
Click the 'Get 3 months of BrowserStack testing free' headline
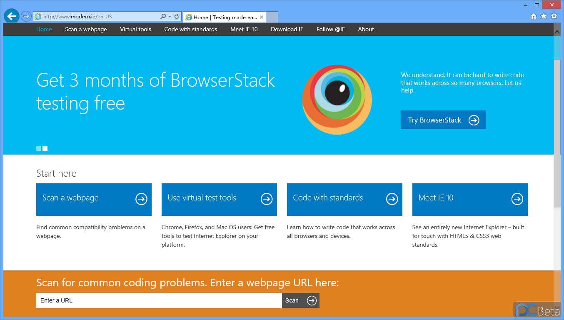[155, 91]
